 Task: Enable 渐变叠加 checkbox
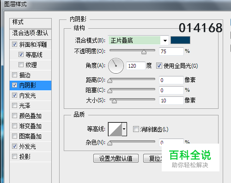tap(14, 126)
